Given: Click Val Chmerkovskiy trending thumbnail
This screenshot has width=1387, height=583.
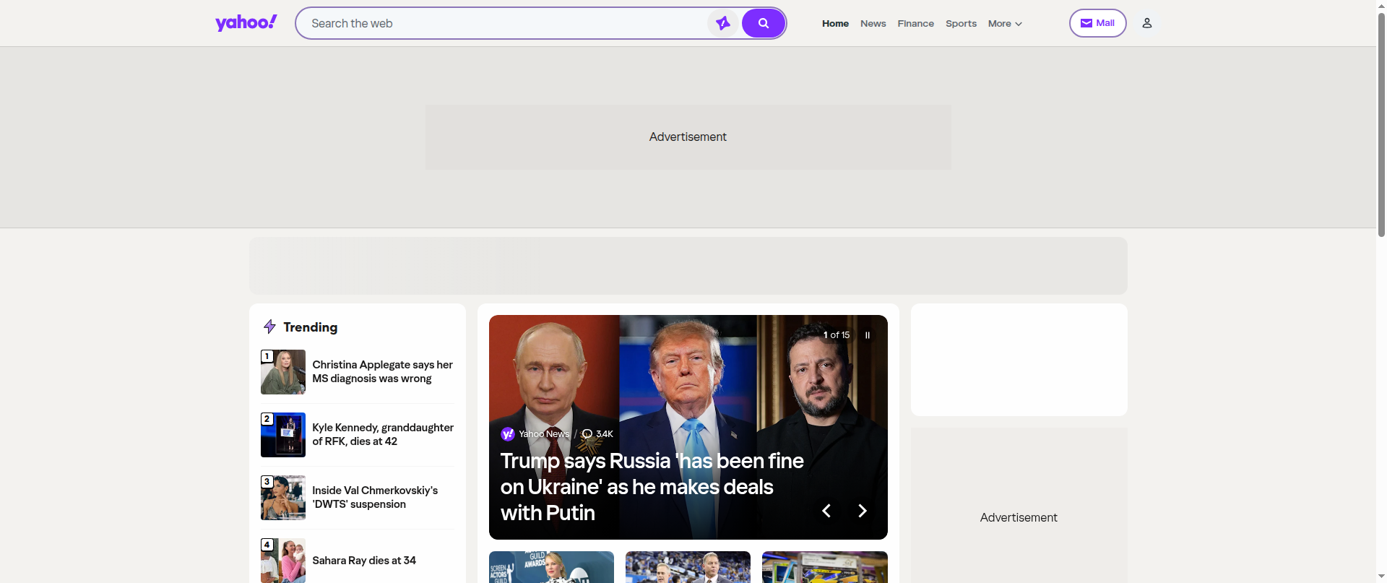Looking at the screenshot, I should pos(282,497).
